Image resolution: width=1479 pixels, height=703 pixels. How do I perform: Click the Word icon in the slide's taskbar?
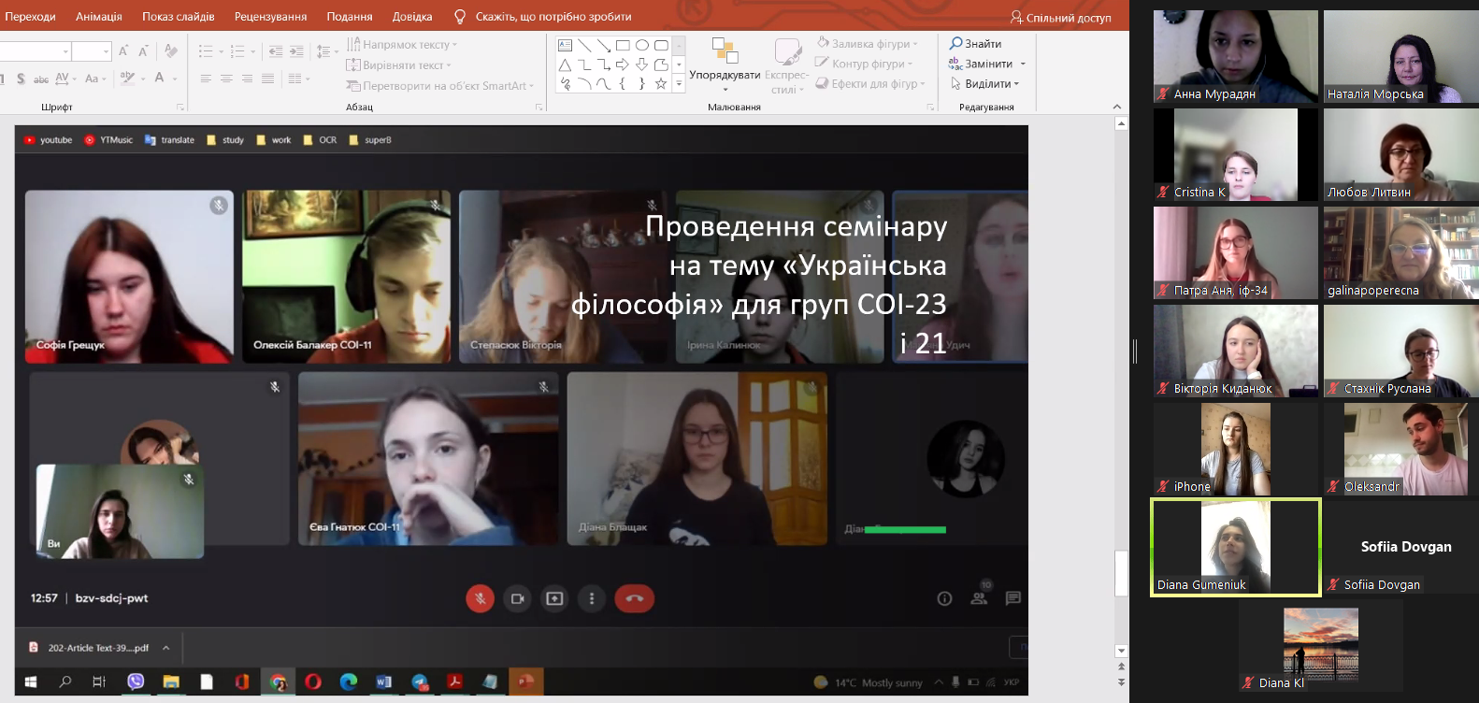[x=383, y=681]
